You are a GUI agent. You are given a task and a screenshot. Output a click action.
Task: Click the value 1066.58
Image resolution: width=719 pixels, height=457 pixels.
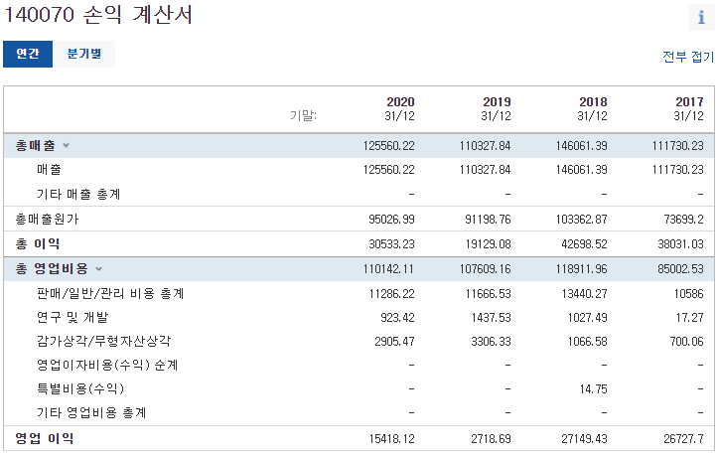coord(587,342)
